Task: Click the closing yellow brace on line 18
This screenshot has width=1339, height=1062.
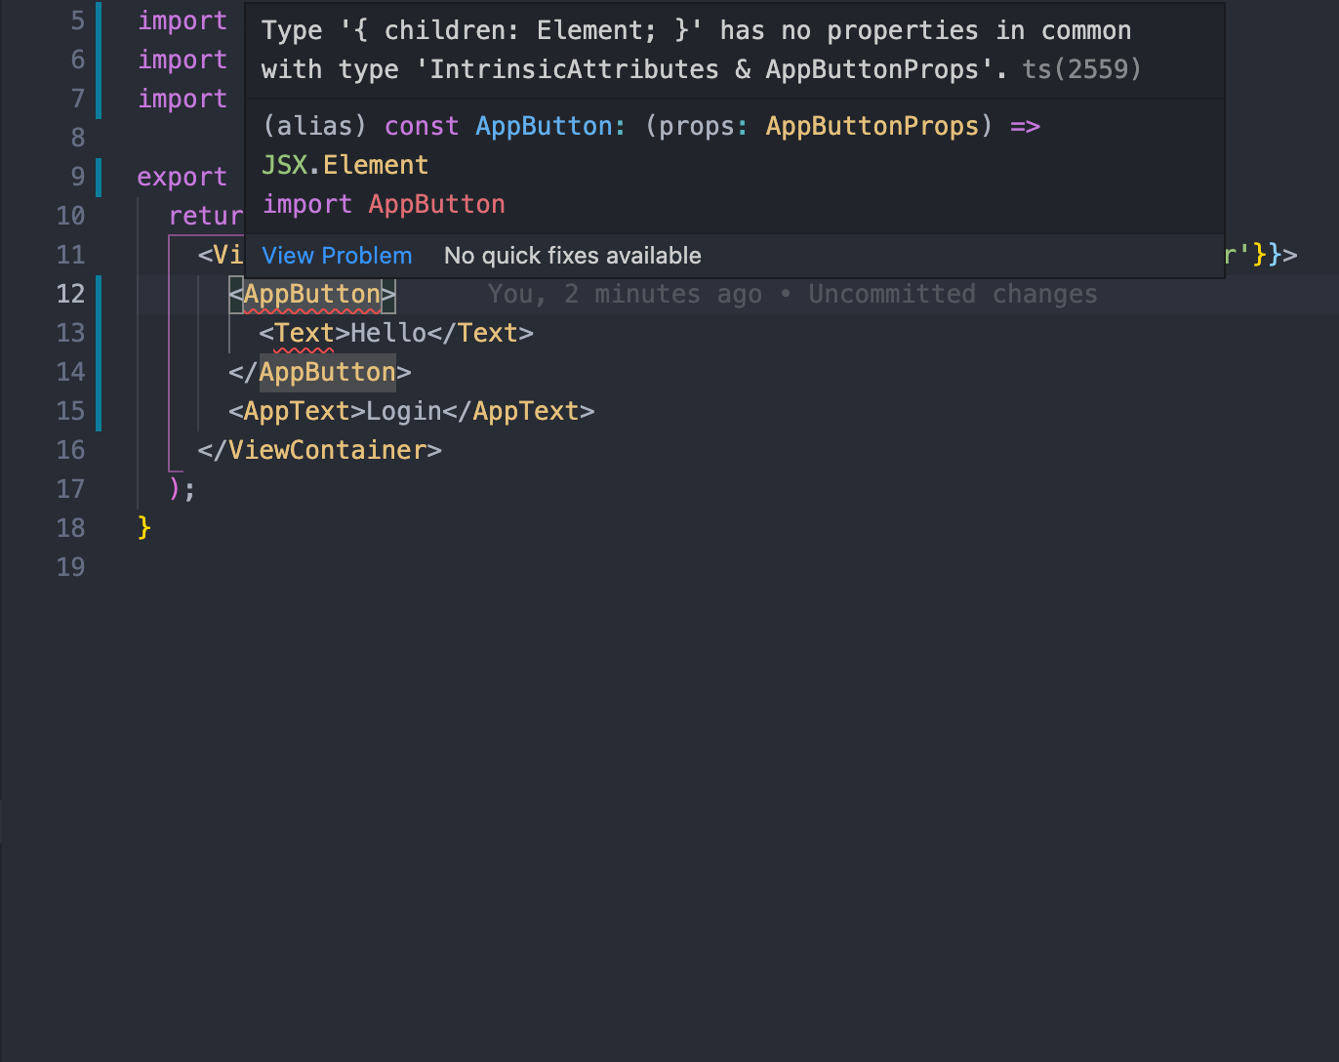Action: coord(144,528)
